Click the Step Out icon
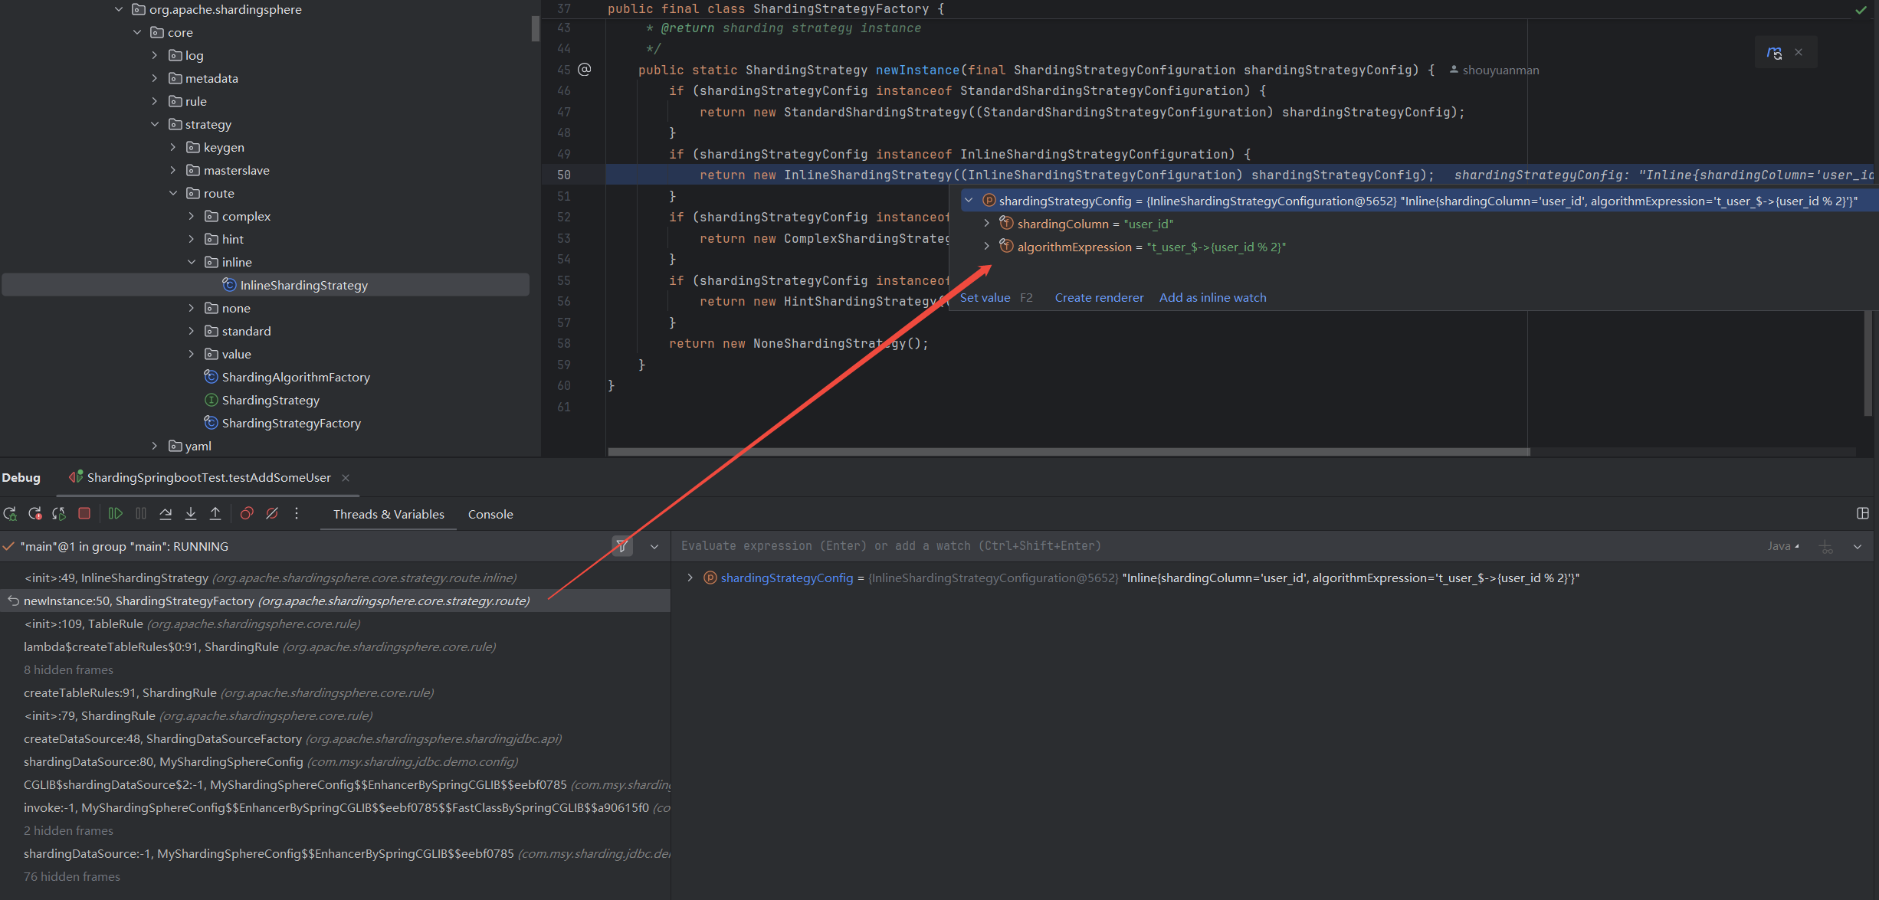Screen dimensions: 1879x900 (x=215, y=514)
